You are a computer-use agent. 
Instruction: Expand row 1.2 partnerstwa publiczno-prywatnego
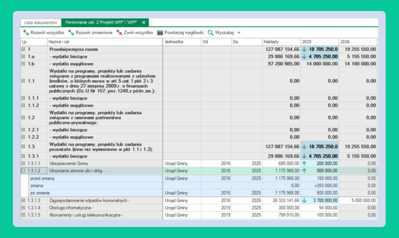(23, 118)
